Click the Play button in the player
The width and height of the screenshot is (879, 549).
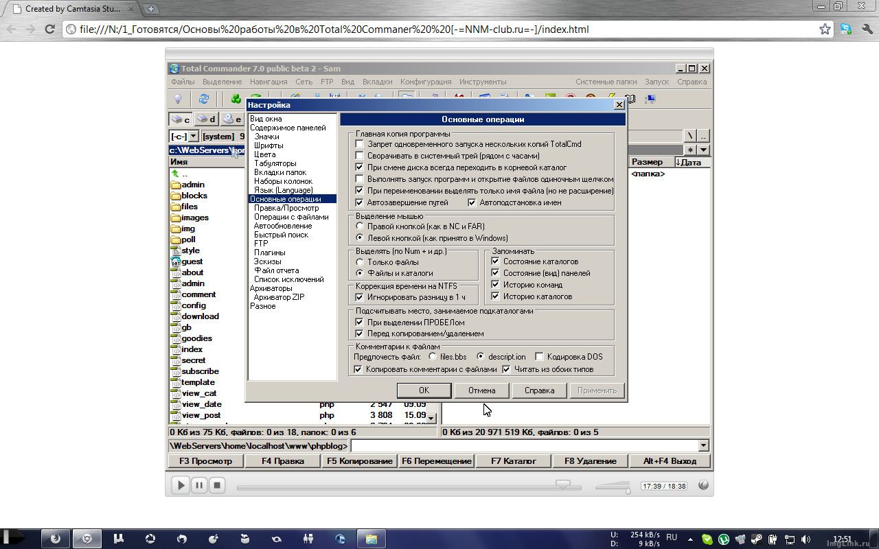[180, 485]
